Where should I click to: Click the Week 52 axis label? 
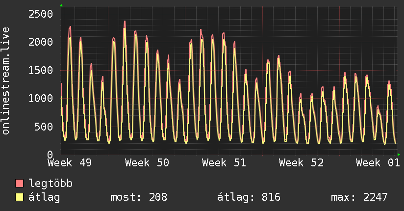point(301,163)
